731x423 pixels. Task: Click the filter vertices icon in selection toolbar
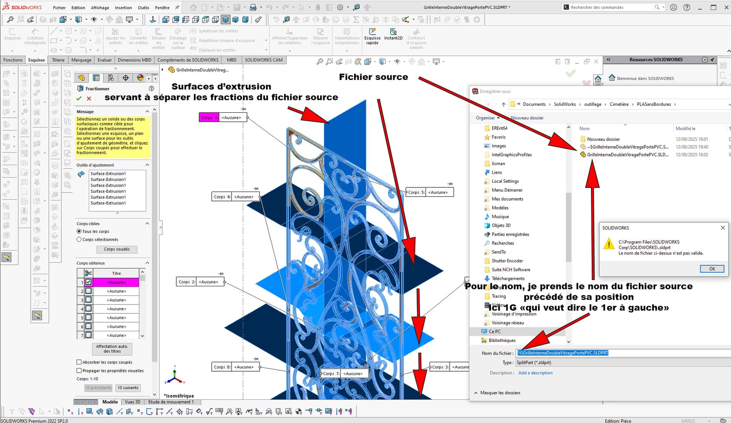(x=70, y=411)
